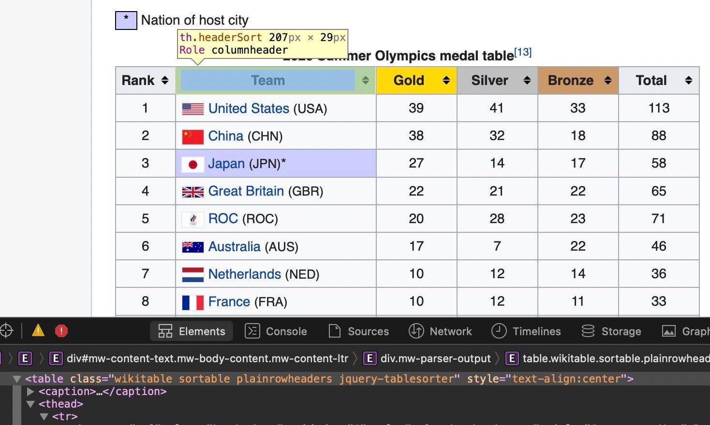Click the Great Britain flag icon

click(192, 191)
